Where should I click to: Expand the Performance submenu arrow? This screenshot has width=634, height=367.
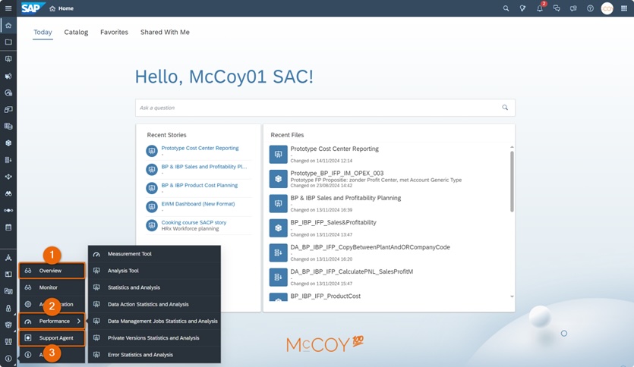tap(79, 321)
